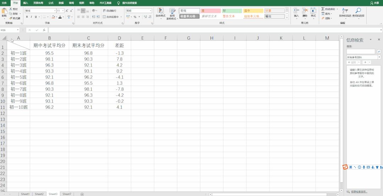
Task: Click Merge and Center (合并后居中)
Action: pyautogui.click(x=111, y=17)
